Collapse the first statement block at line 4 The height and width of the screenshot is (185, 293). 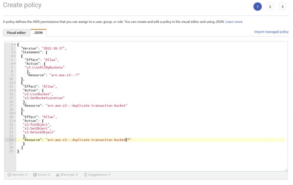click(14, 56)
